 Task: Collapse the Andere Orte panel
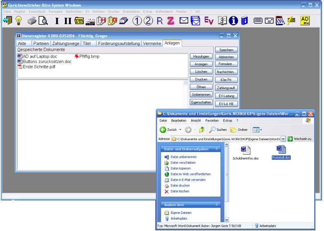coord(217,204)
